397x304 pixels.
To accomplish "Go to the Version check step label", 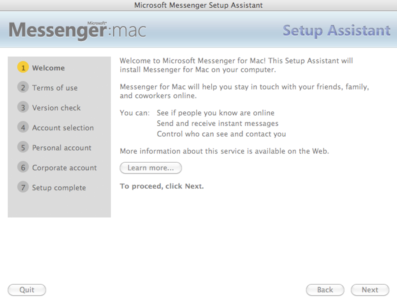I will [x=56, y=108].
